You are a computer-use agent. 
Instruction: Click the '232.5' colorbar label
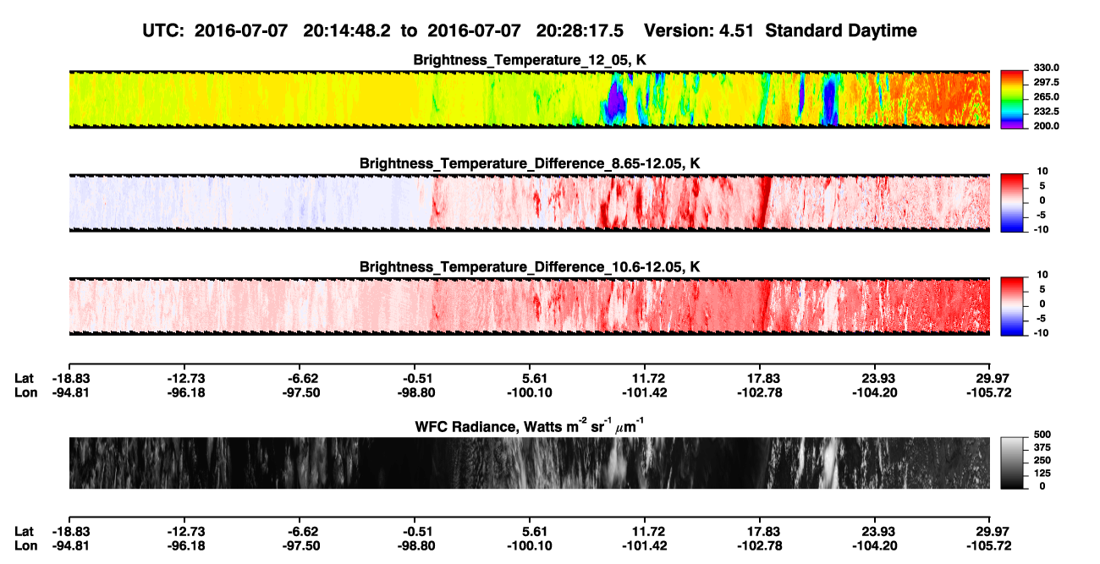(1048, 112)
